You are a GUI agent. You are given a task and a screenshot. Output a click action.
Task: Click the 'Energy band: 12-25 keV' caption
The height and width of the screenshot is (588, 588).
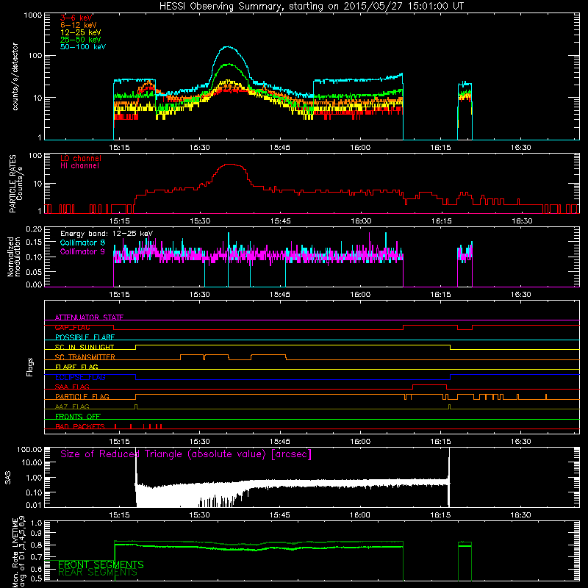(107, 234)
